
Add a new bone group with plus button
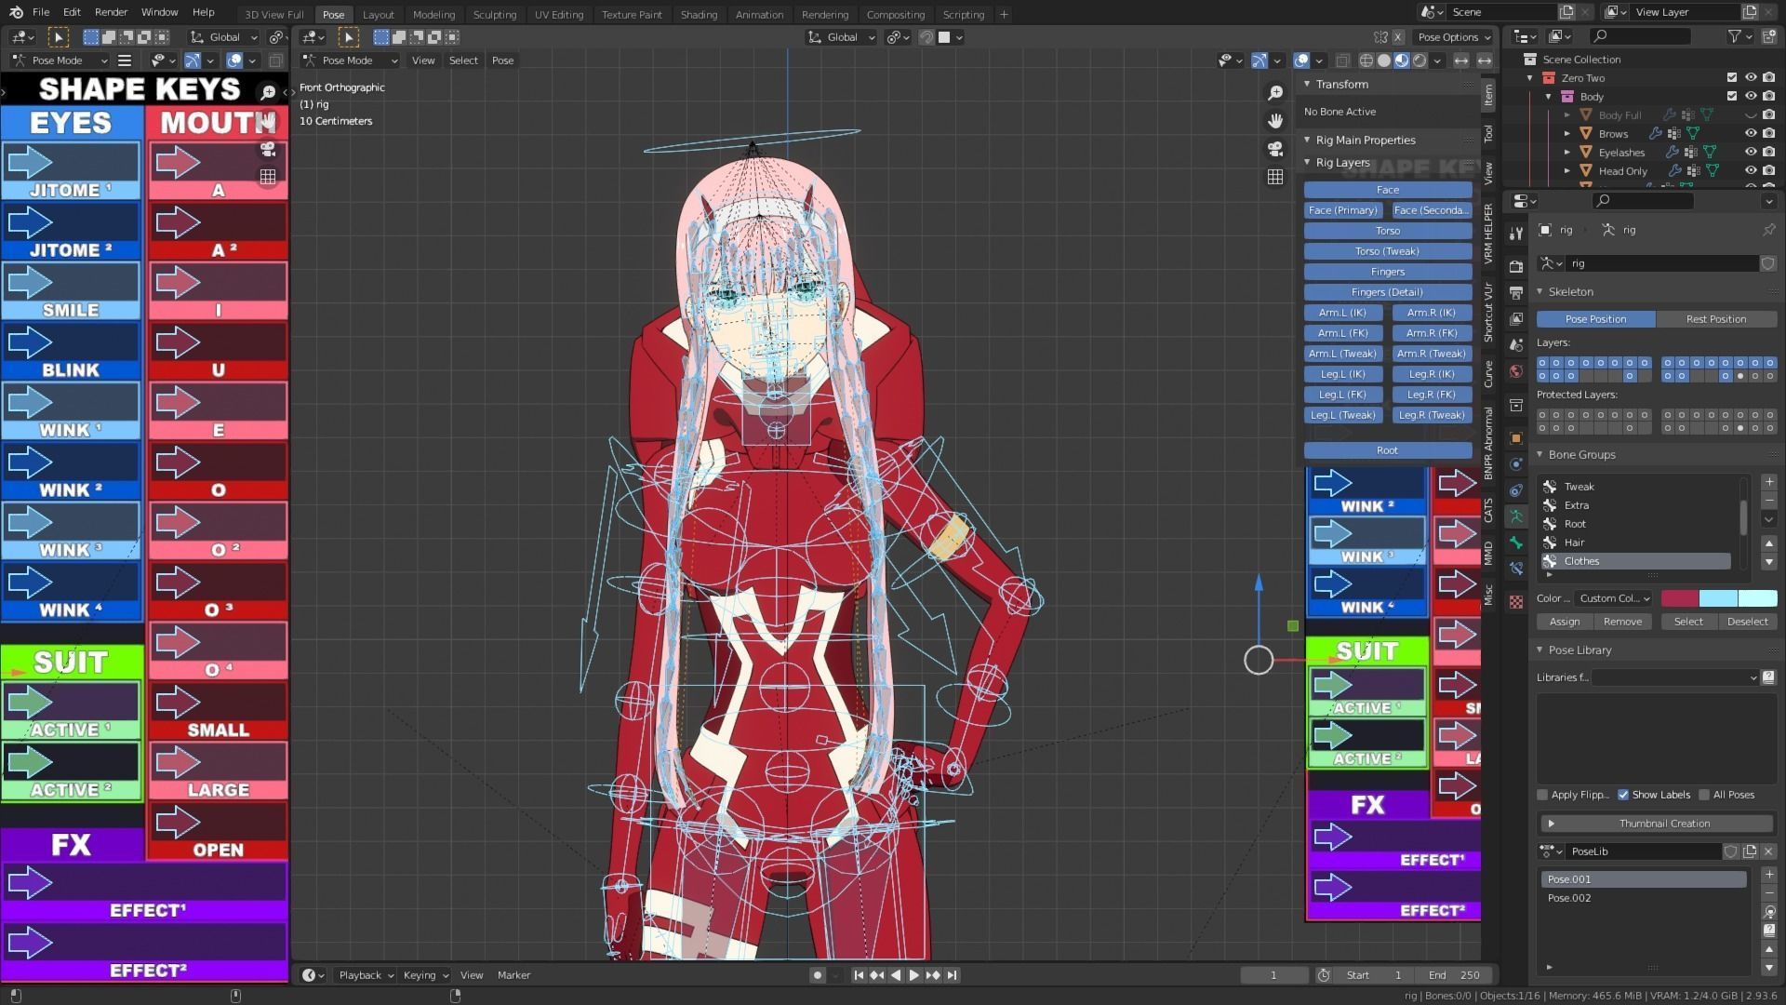(x=1768, y=482)
